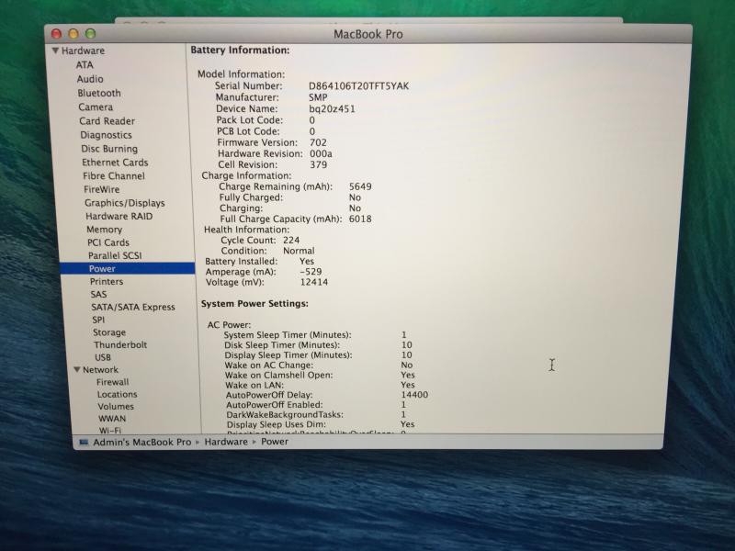Viewport: 735px width, 551px height.
Task: Select Camera in the sidebar
Action: click(x=96, y=107)
